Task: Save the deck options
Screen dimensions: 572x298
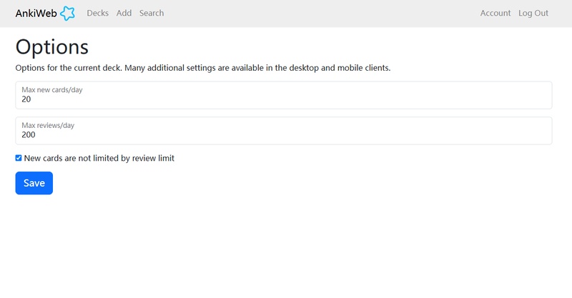Action: (x=34, y=183)
